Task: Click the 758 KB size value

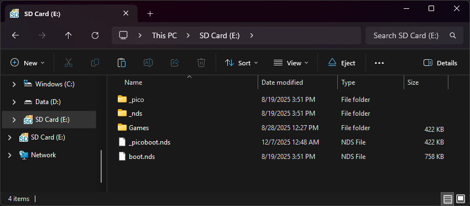Action: click(x=434, y=157)
